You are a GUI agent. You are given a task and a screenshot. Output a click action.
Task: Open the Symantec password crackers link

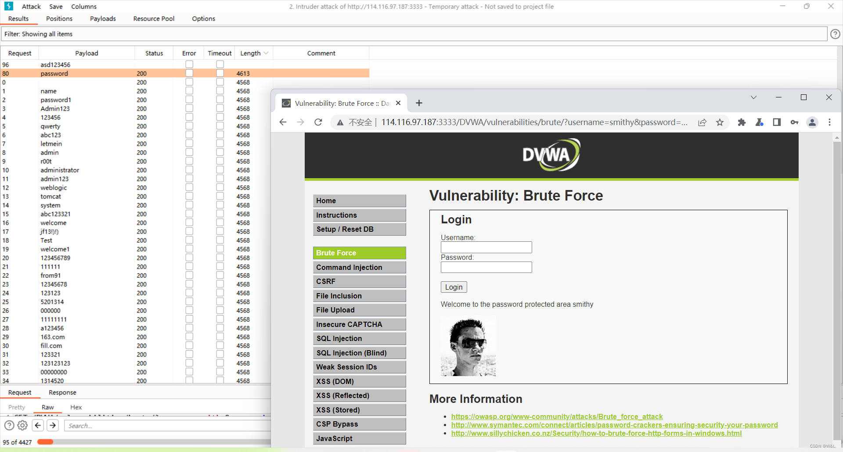[x=614, y=425]
